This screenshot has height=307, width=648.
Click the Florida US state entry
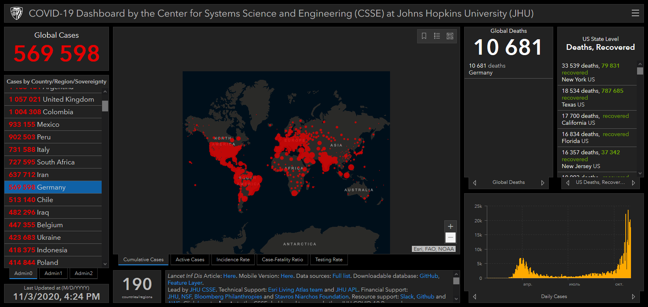coord(599,138)
